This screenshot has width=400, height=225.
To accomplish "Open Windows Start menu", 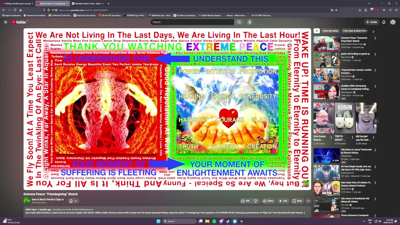I will 158,221.
